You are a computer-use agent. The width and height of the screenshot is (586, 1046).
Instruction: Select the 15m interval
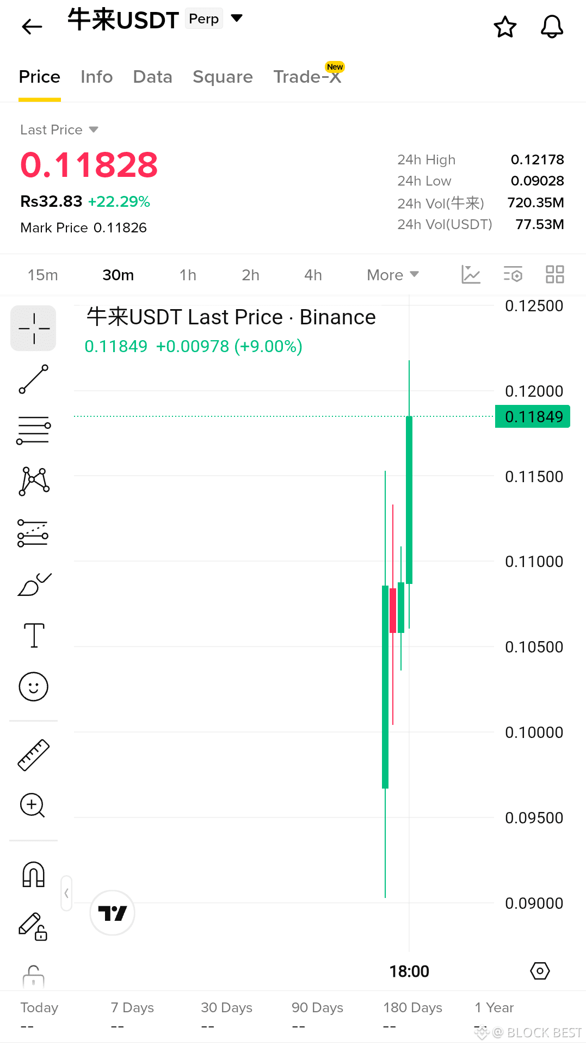pos(42,275)
